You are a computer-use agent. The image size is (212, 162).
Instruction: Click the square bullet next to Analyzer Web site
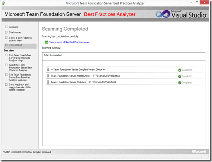coord(6,75)
